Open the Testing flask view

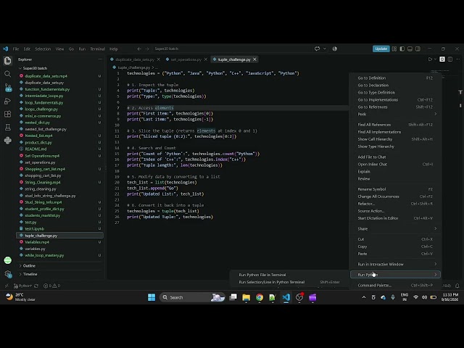[x=8, y=128]
